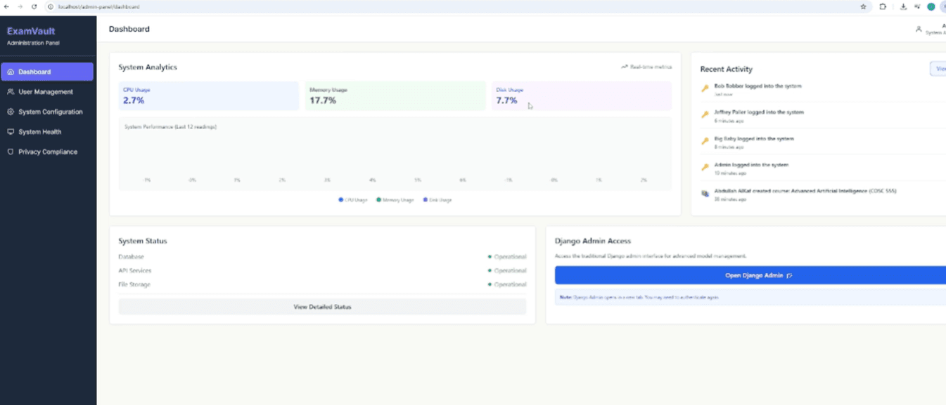Go to User Management in sidebar
The height and width of the screenshot is (405, 946).
coord(47,92)
